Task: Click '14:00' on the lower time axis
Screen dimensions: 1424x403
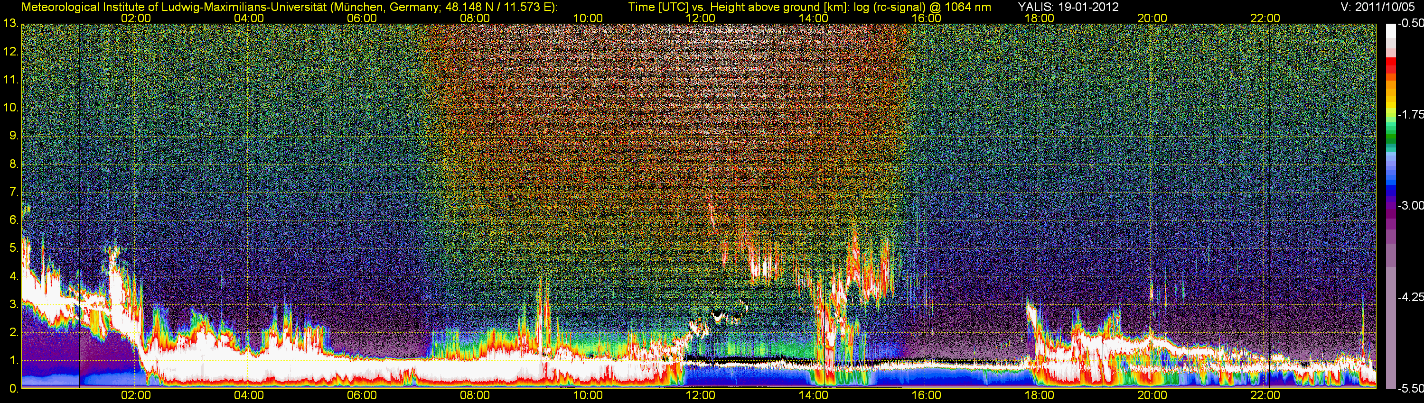Action: click(x=814, y=396)
